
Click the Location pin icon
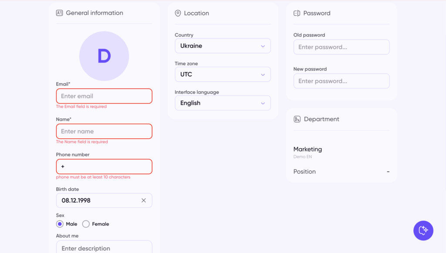point(178,13)
